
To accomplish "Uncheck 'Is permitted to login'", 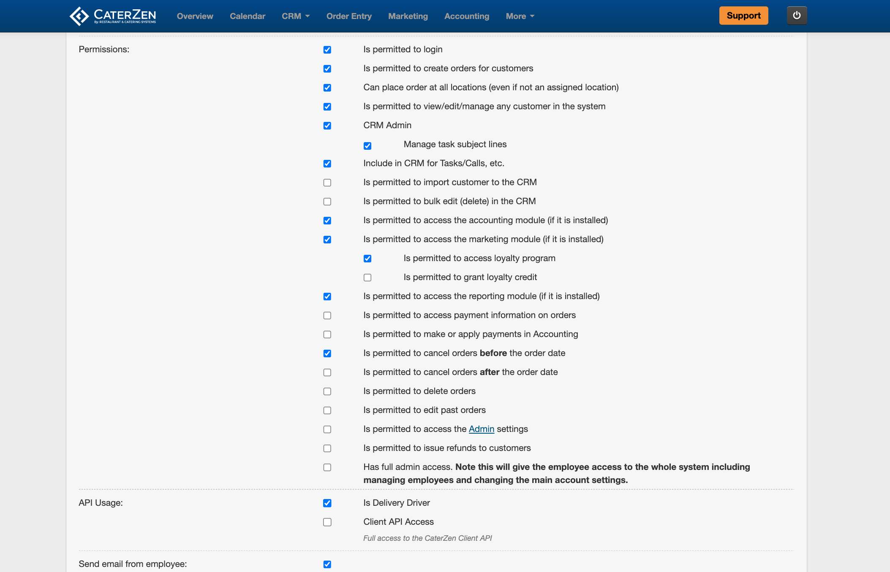I will [x=327, y=50].
